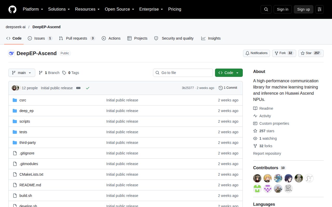This screenshot has height=207, width=332.
Task: Expand the Solutions menu
Action: (x=59, y=9)
